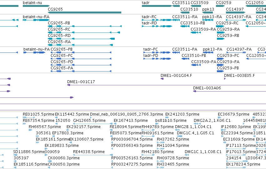This screenshot has width=266, height=169.
Task: Select EST RE44338.5prime
Action: pyautogui.click(x=93, y=155)
